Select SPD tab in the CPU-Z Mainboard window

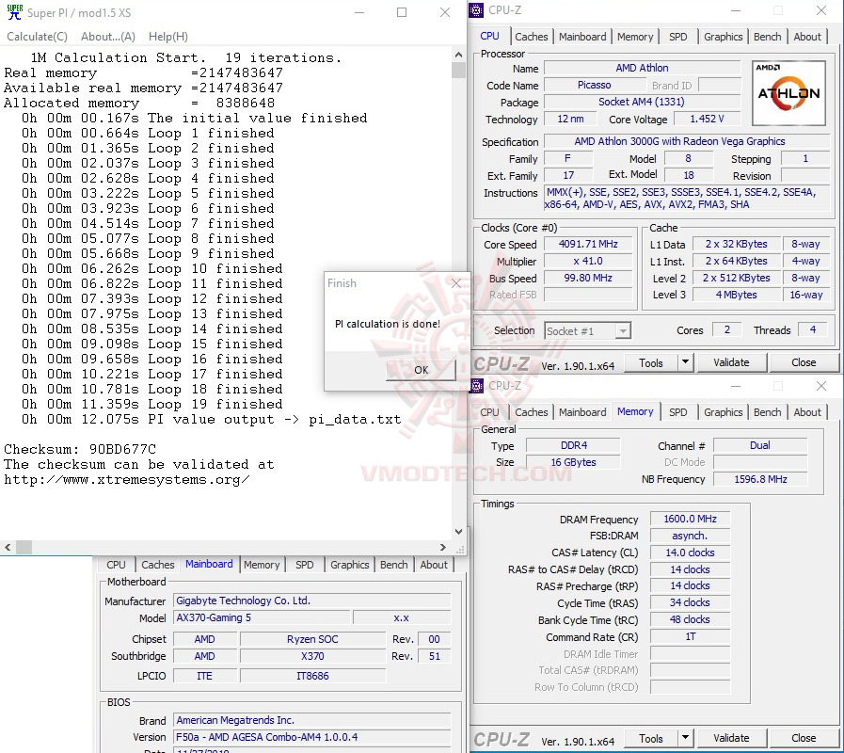305,565
